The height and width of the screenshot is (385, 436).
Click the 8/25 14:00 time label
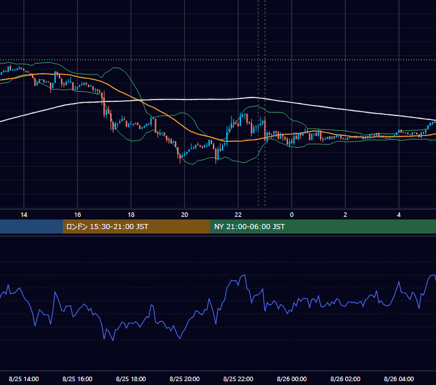pos(24,379)
